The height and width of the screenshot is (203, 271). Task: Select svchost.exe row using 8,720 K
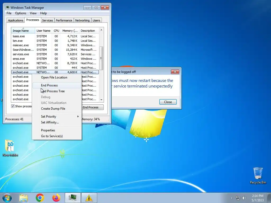click(x=55, y=63)
